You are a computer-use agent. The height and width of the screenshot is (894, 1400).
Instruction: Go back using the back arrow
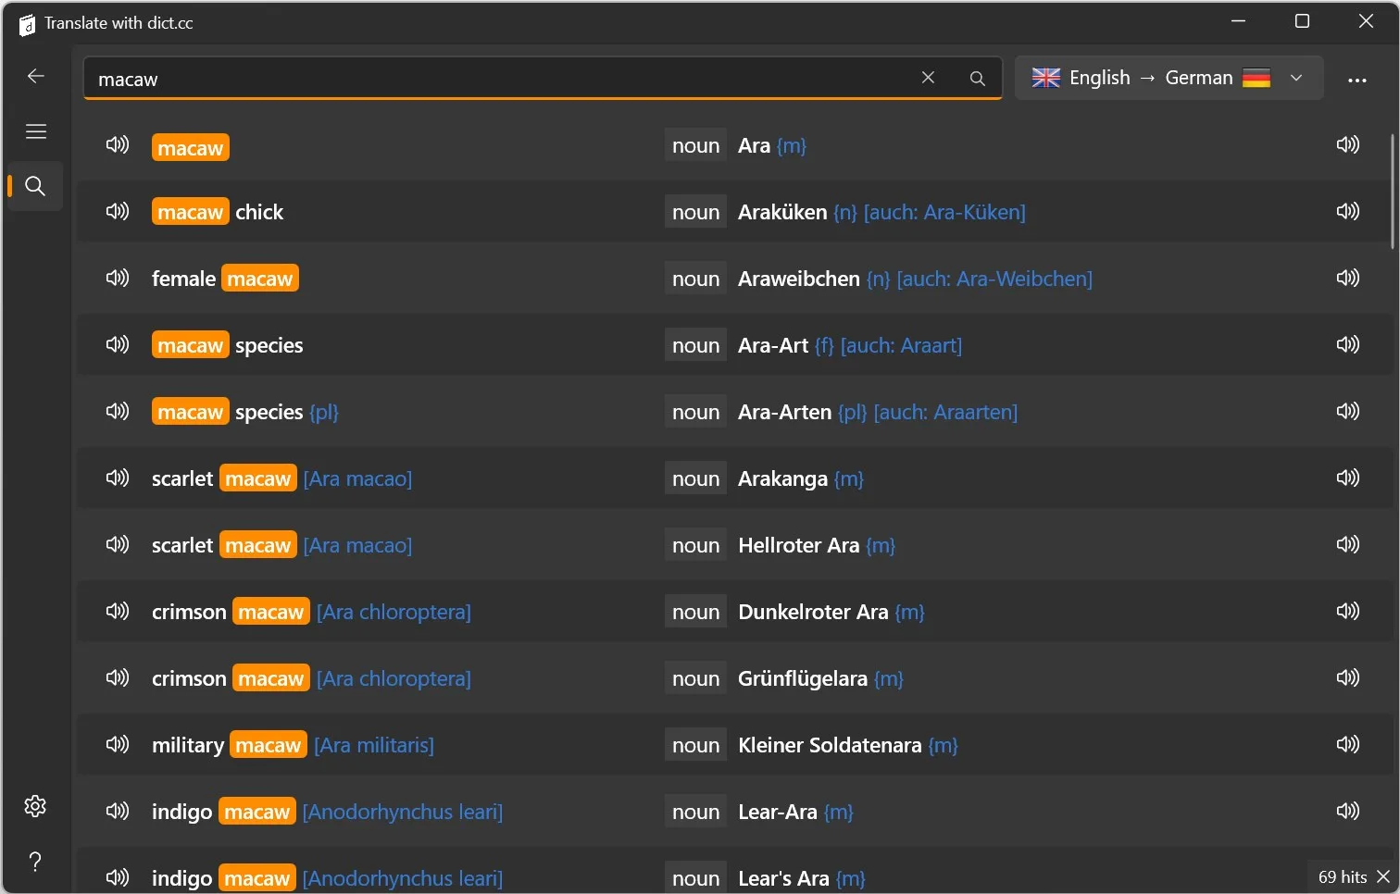(x=36, y=76)
